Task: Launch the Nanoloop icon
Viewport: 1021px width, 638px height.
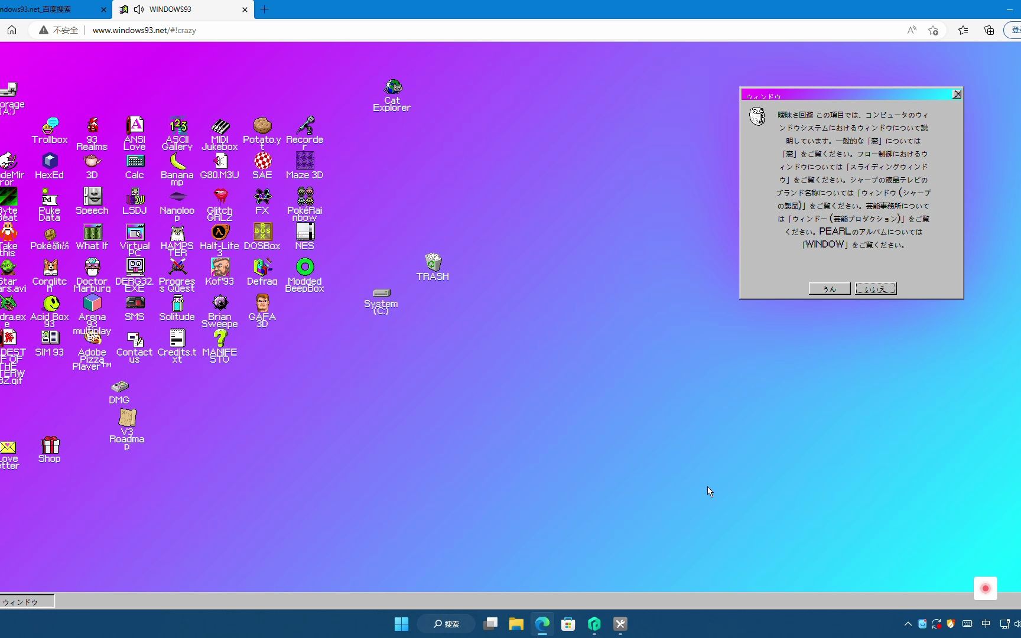Action: pyautogui.click(x=177, y=204)
